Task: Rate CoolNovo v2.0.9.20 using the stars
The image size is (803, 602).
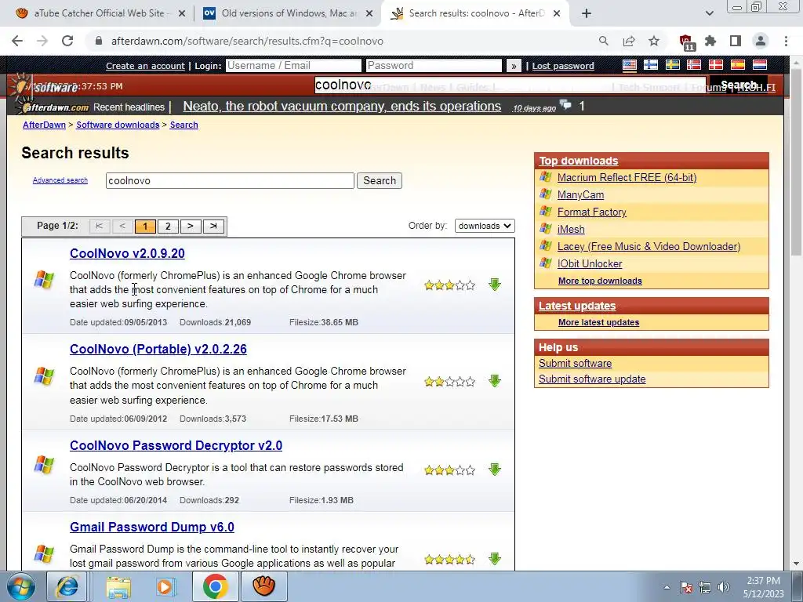Action: tap(449, 285)
